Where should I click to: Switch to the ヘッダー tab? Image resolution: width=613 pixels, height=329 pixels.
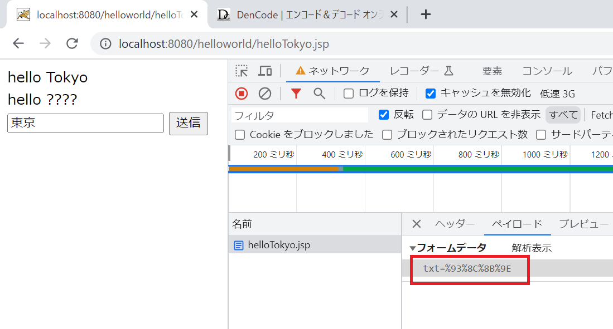pos(455,224)
